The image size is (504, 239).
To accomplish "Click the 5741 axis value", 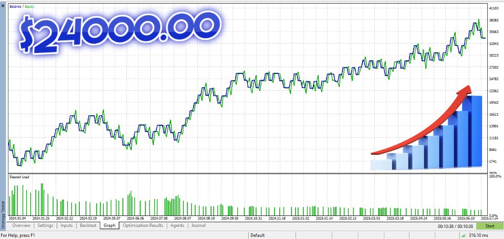I will [493, 161].
